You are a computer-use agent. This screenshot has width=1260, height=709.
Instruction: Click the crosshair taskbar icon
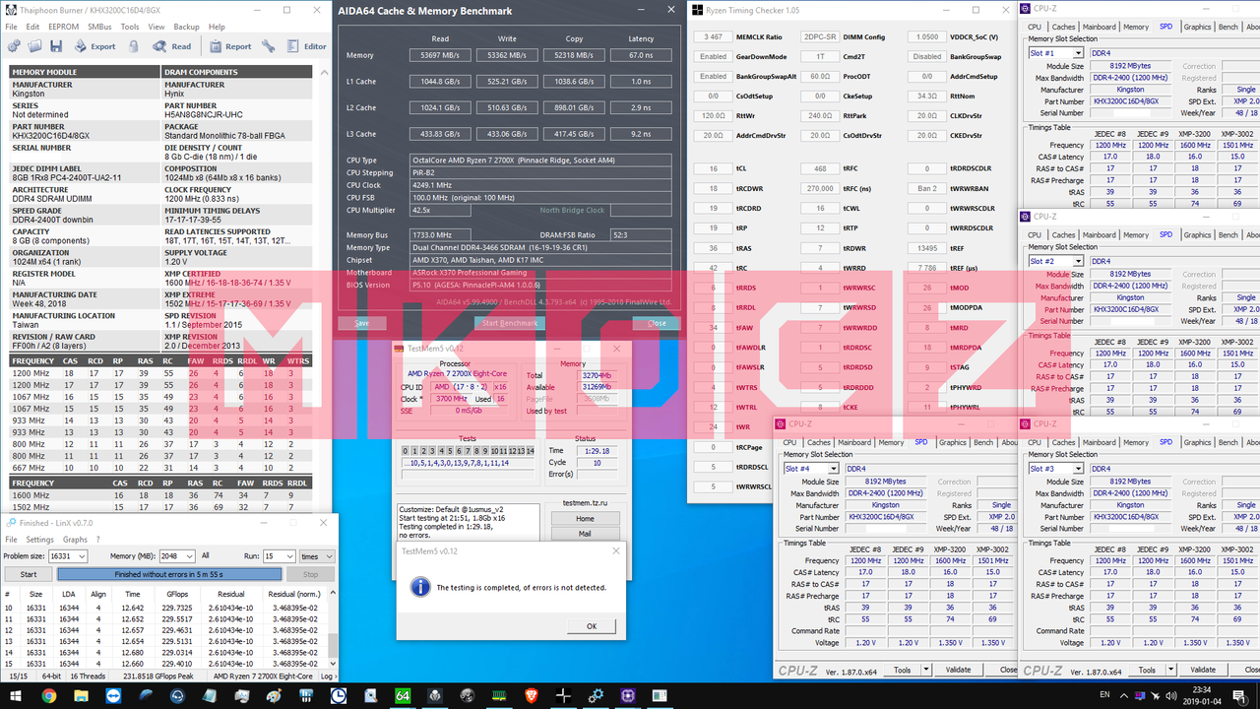(562, 695)
